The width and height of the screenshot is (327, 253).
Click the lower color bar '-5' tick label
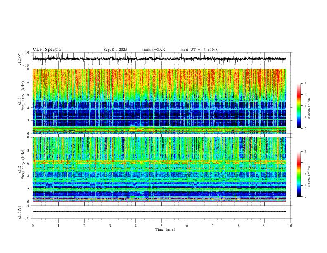pos(304,174)
